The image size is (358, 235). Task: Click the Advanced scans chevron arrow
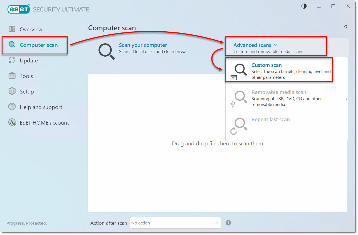275,45
